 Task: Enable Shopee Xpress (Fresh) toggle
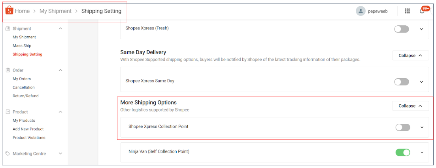[x=401, y=29]
